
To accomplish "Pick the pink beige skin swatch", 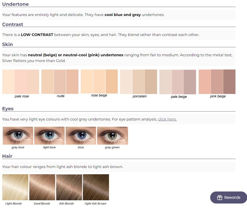I will tap(217, 82).
